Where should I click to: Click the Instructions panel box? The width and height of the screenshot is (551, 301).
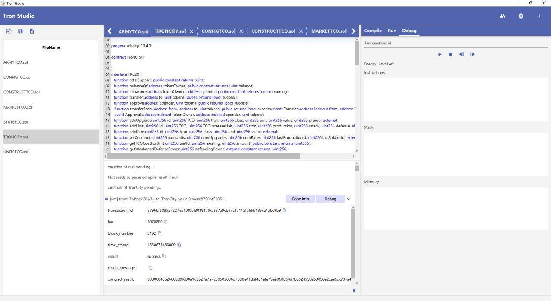click(x=456, y=100)
